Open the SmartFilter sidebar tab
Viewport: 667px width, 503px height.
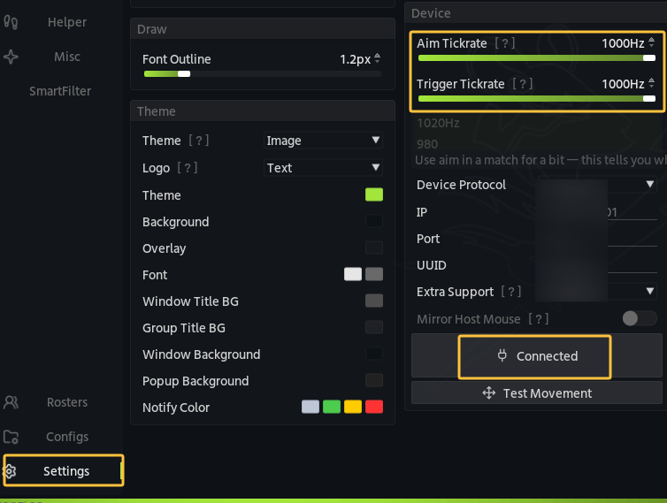60,91
